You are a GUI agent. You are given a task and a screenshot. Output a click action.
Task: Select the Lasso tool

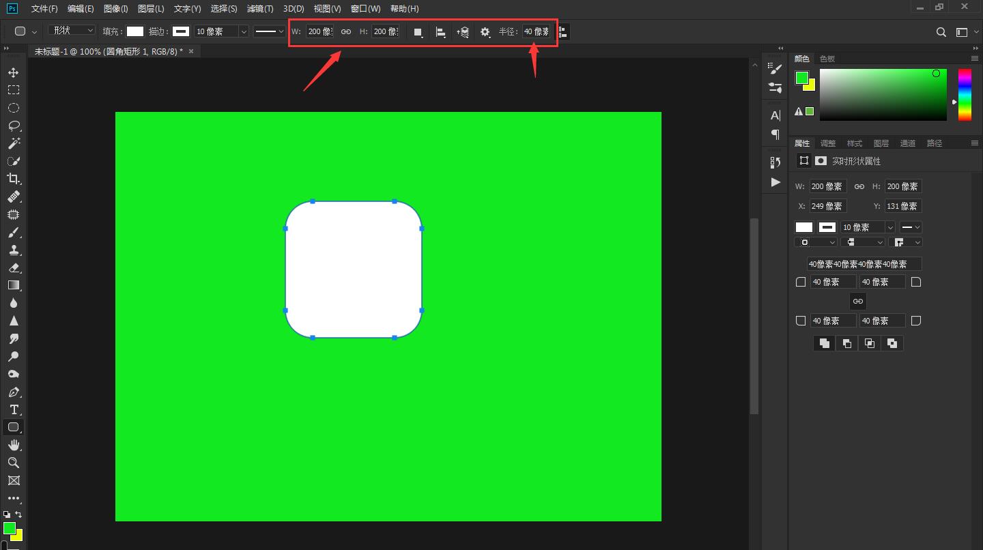click(x=13, y=126)
